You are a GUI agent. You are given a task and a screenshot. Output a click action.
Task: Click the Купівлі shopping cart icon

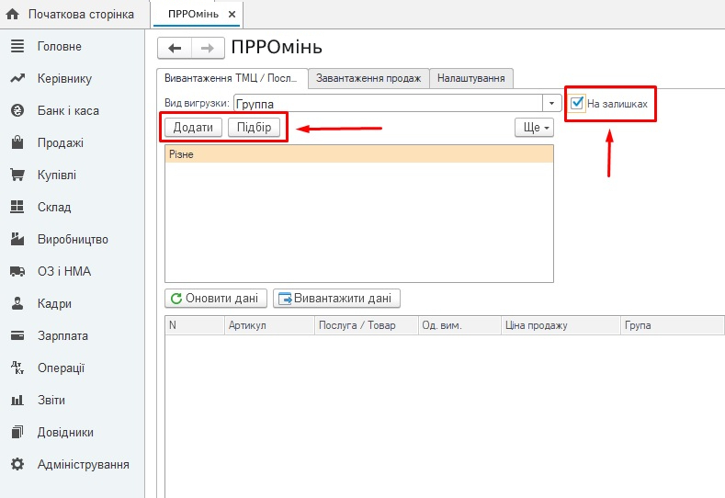17,175
